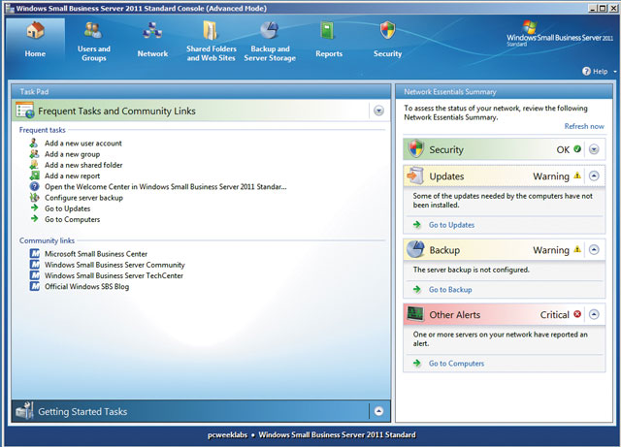
Task: Collapse the Other Alerts critical section
Action: point(594,314)
